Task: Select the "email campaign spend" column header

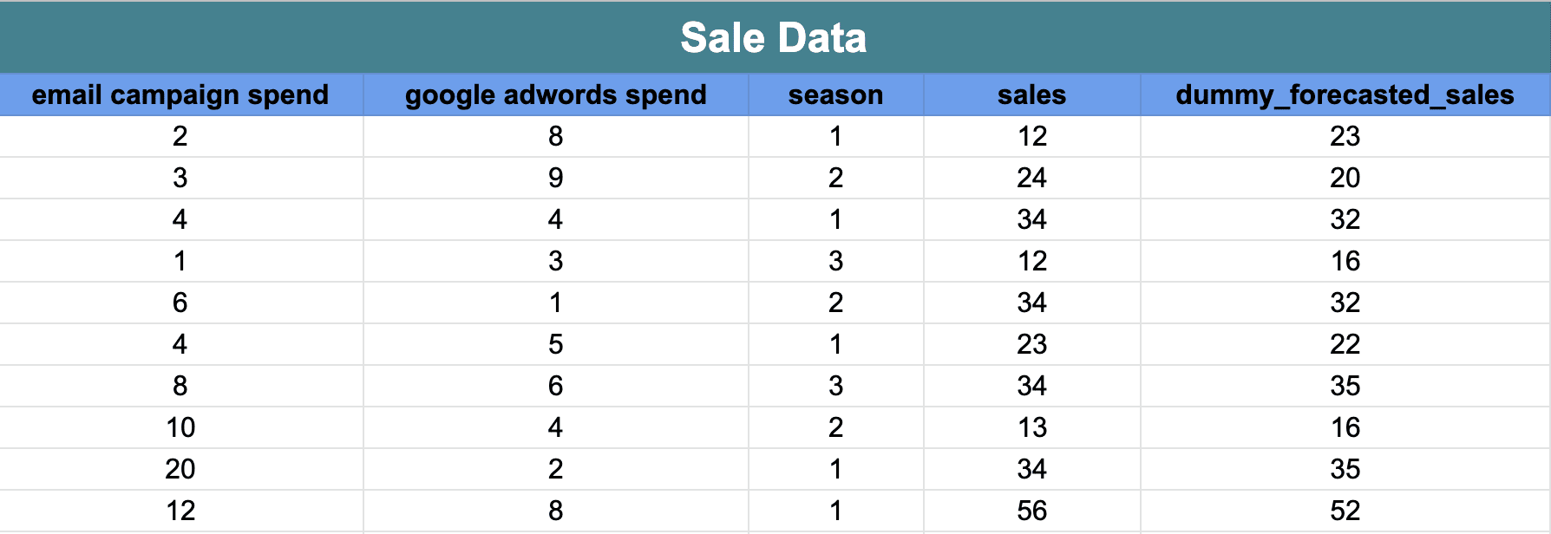Action: coord(180,94)
